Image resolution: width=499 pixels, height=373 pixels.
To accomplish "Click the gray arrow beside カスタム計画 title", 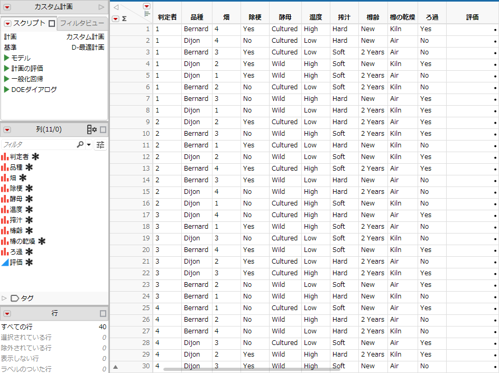I will tap(101, 7).
